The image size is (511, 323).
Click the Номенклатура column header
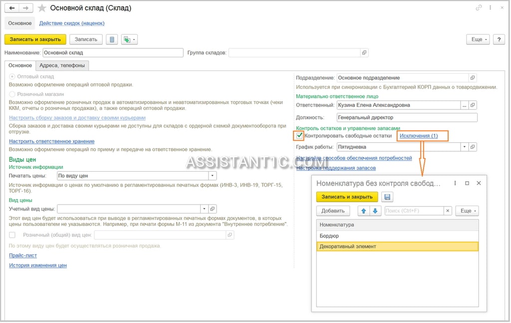[398, 225]
